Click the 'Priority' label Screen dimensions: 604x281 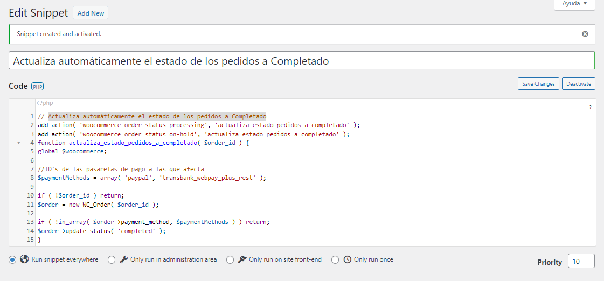click(x=550, y=263)
